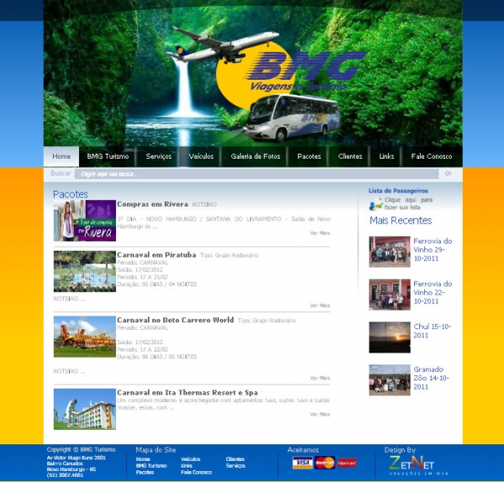Screen dimensions: 504x482
Task: Open Chuí 15-10-2011 gallery link
Action: click(433, 331)
